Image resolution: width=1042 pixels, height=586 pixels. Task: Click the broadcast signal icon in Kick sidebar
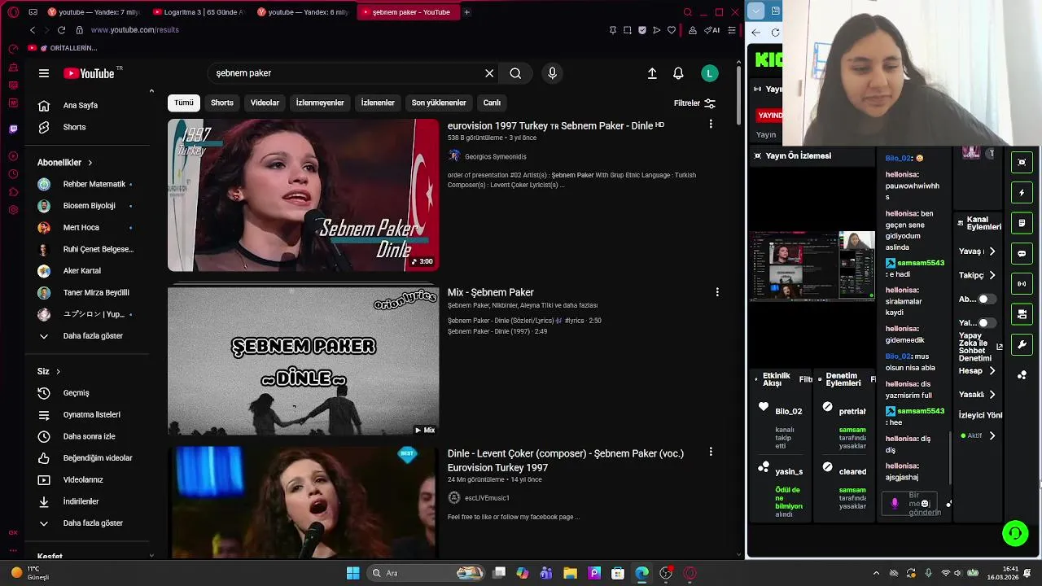tap(1022, 284)
